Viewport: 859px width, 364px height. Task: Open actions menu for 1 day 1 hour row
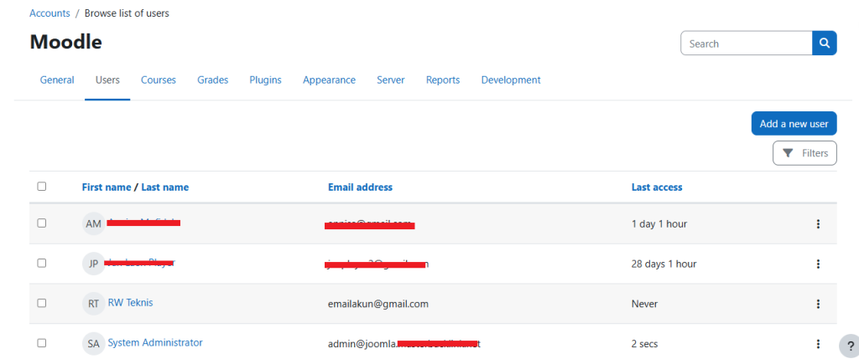818,223
